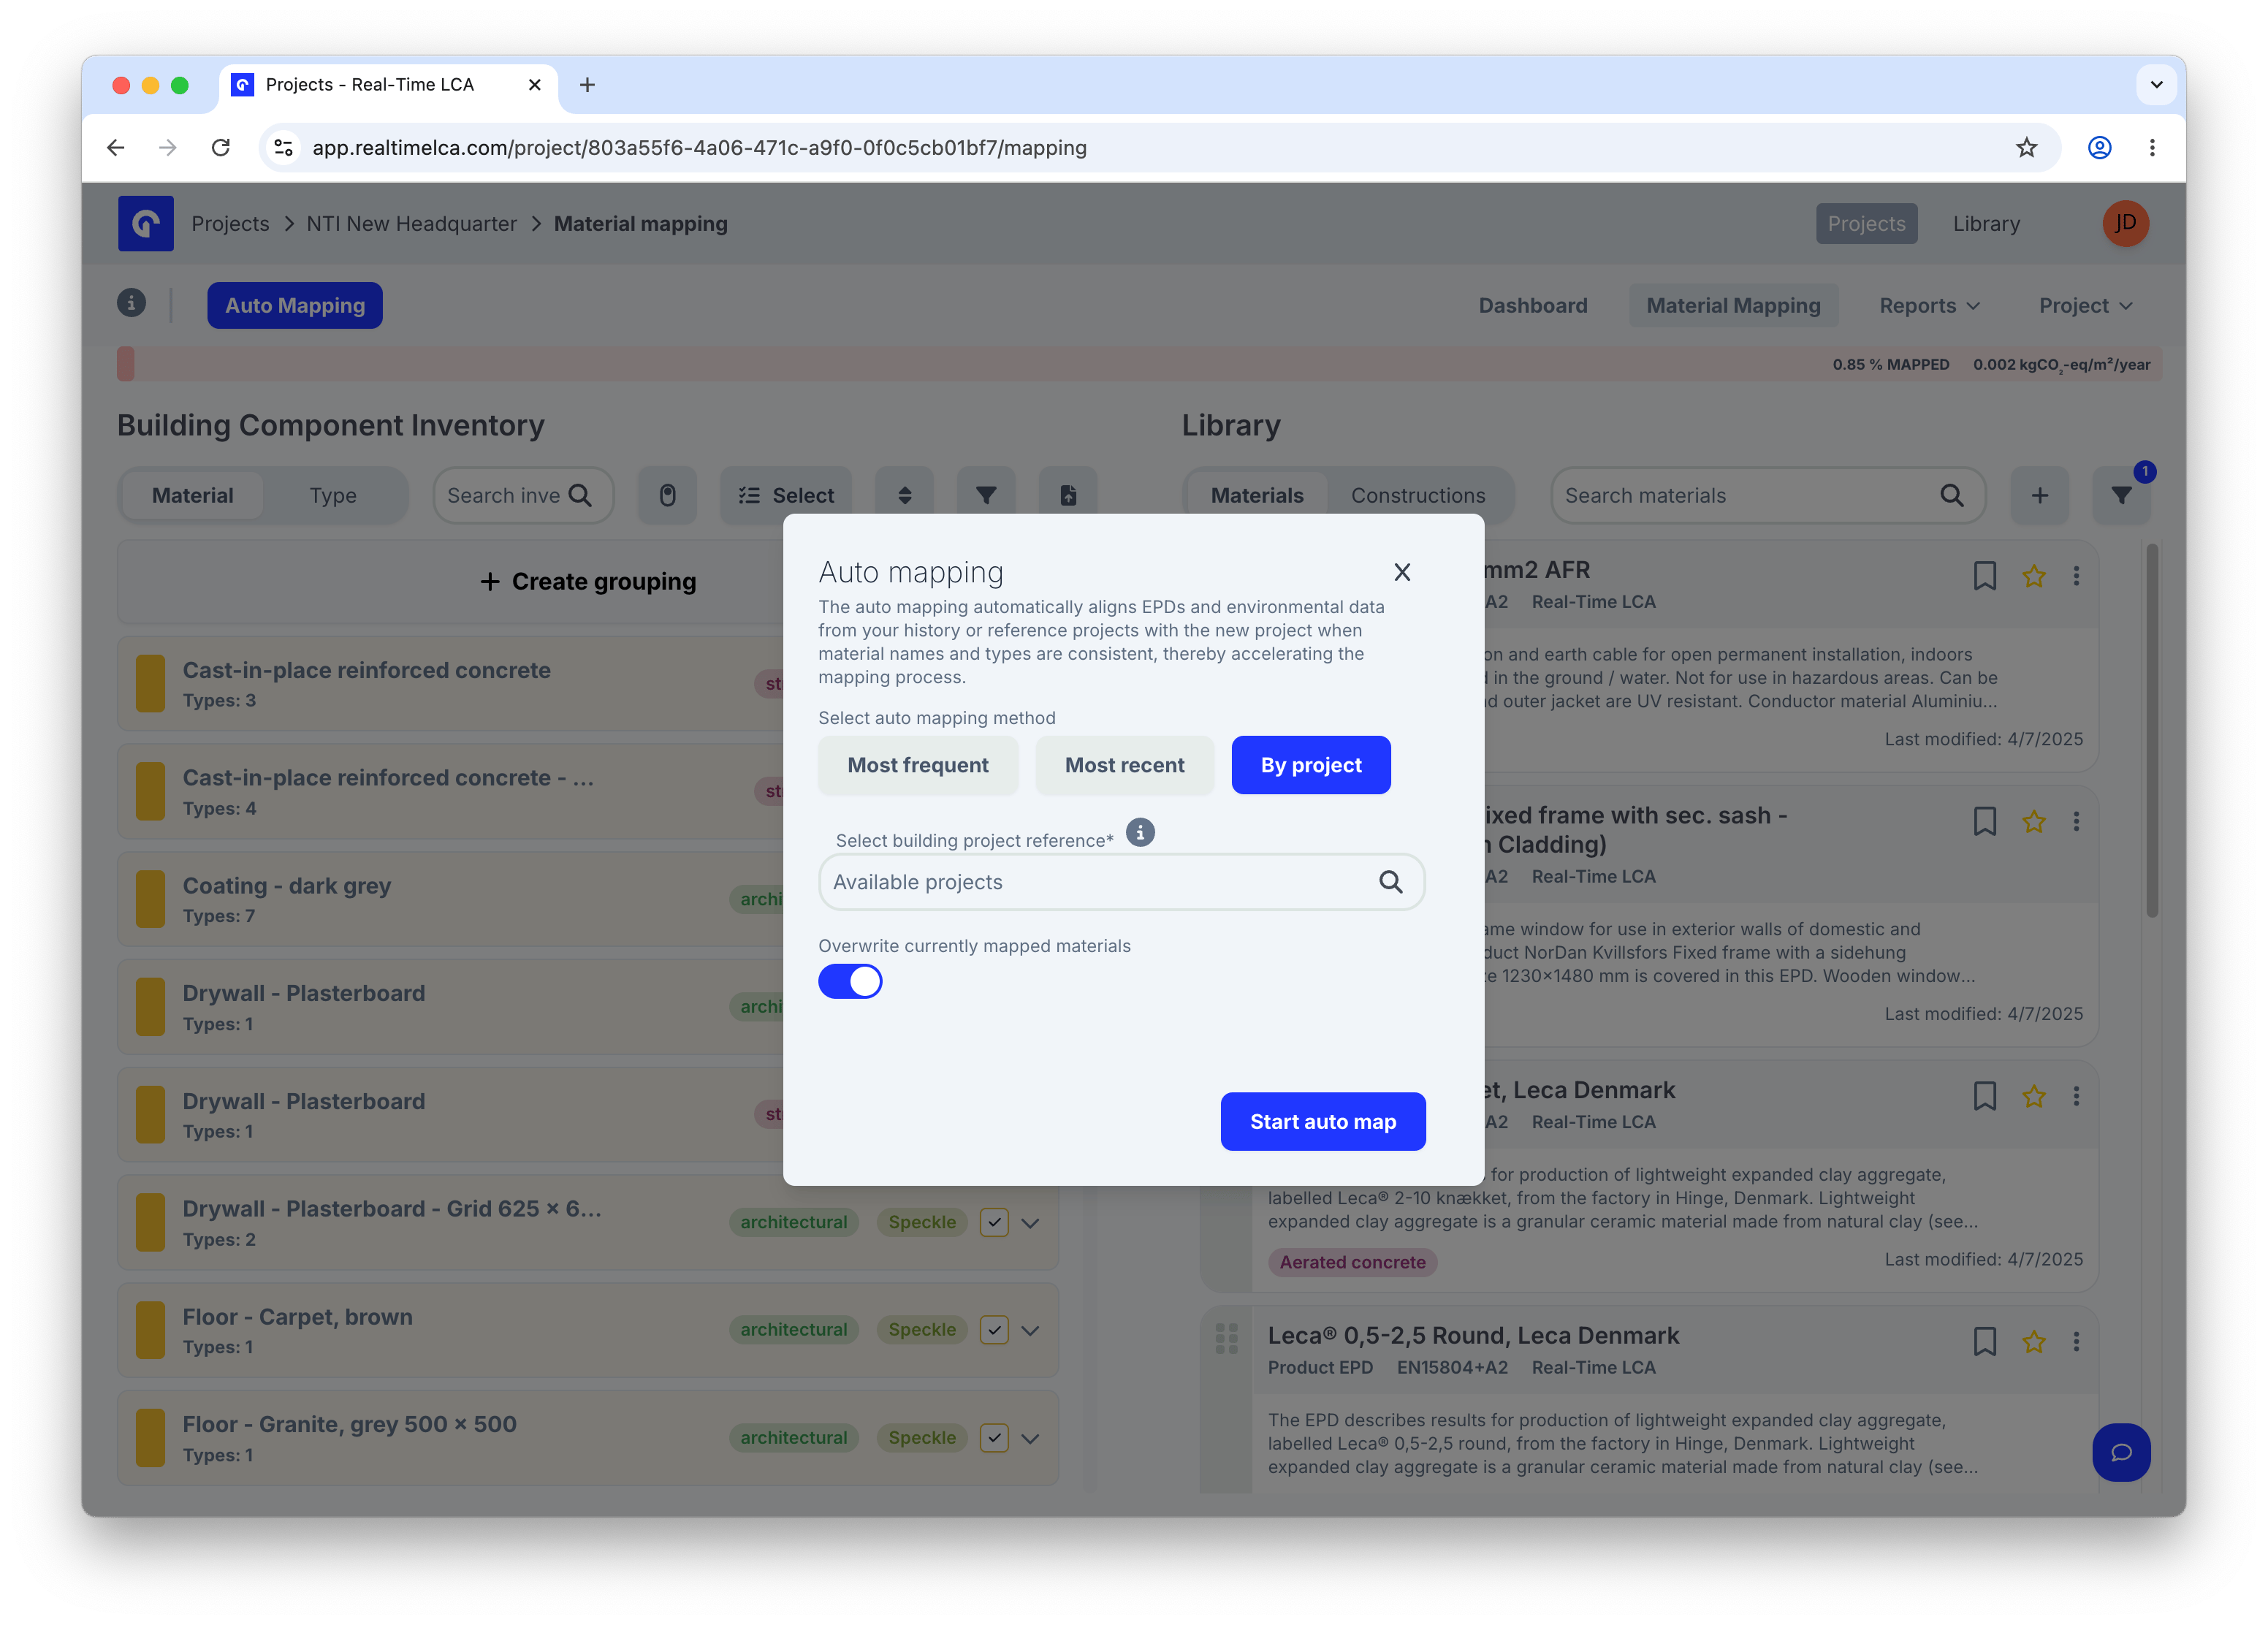Open the Projects top navigation item
The height and width of the screenshot is (1625, 2268).
tap(1866, 224)
